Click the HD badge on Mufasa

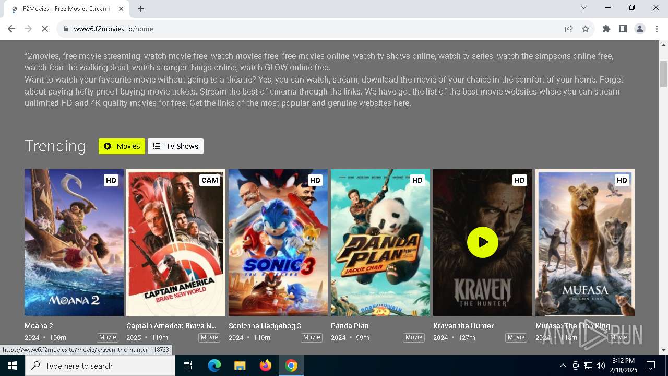point(622,180)
